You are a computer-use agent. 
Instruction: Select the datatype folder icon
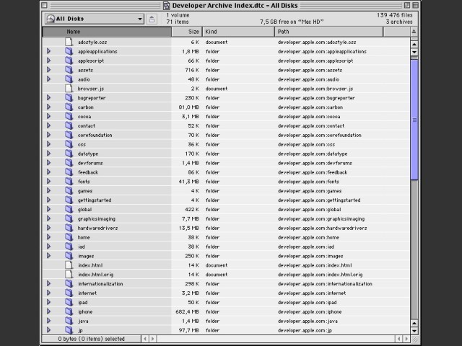coord(69,154)
